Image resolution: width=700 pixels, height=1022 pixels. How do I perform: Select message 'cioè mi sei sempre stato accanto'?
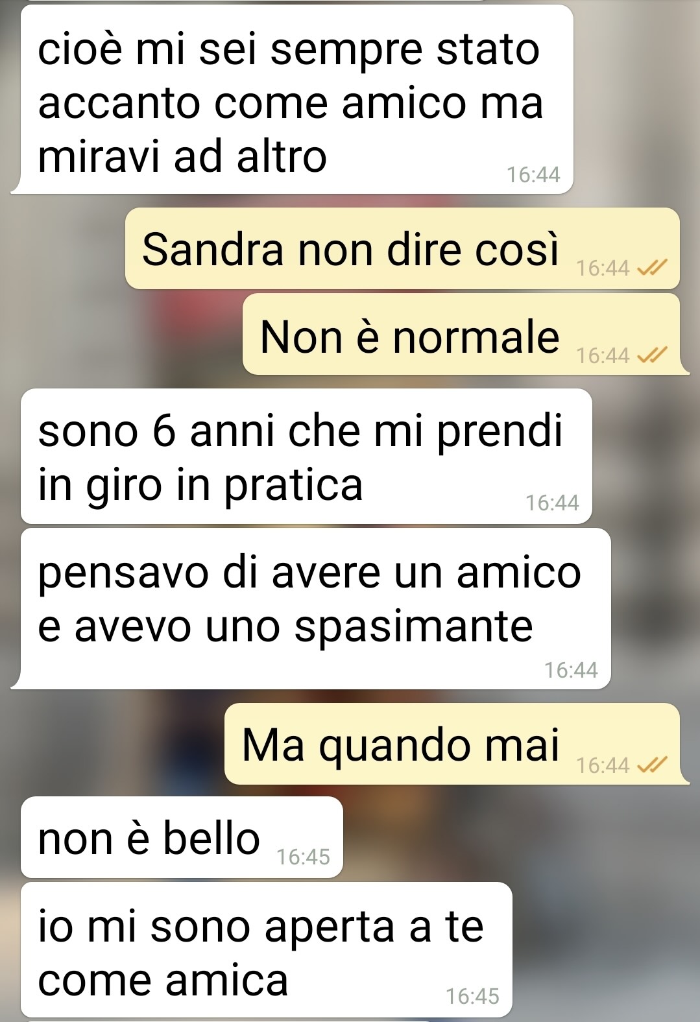click(292, 99)
